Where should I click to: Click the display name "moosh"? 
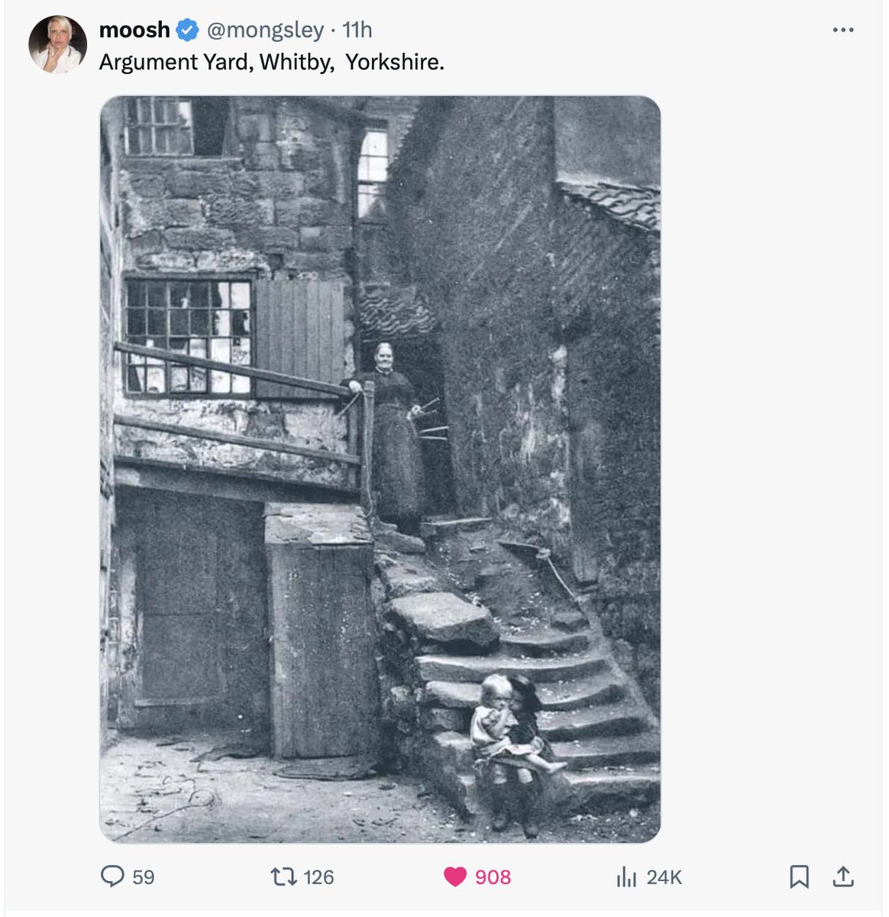(x=134, y=30)
